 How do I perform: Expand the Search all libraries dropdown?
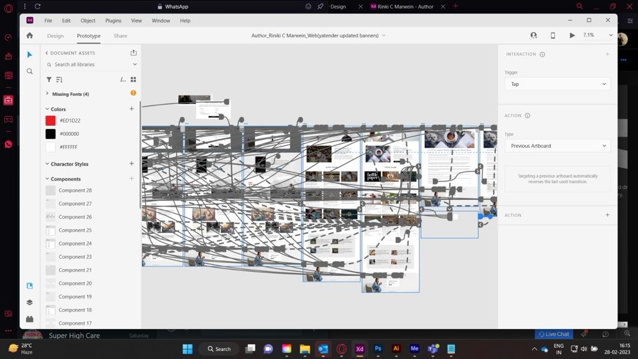pyautogui.click(x=135, y=64)
